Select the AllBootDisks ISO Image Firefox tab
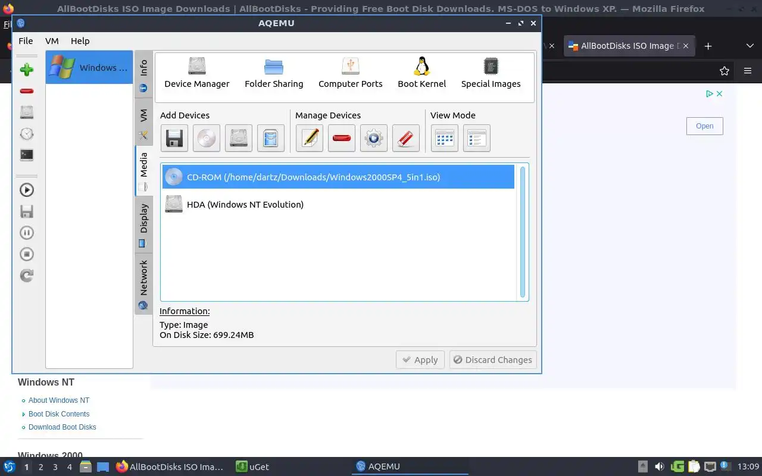 pos(629,46)
